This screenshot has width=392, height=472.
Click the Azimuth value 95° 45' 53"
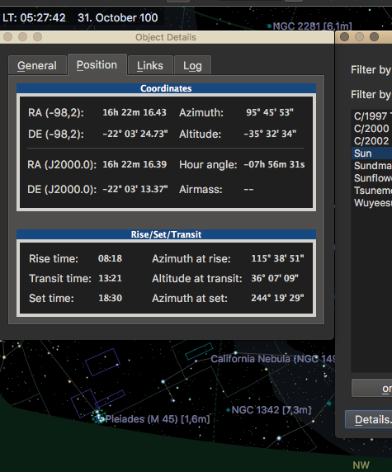pos(270,112)
